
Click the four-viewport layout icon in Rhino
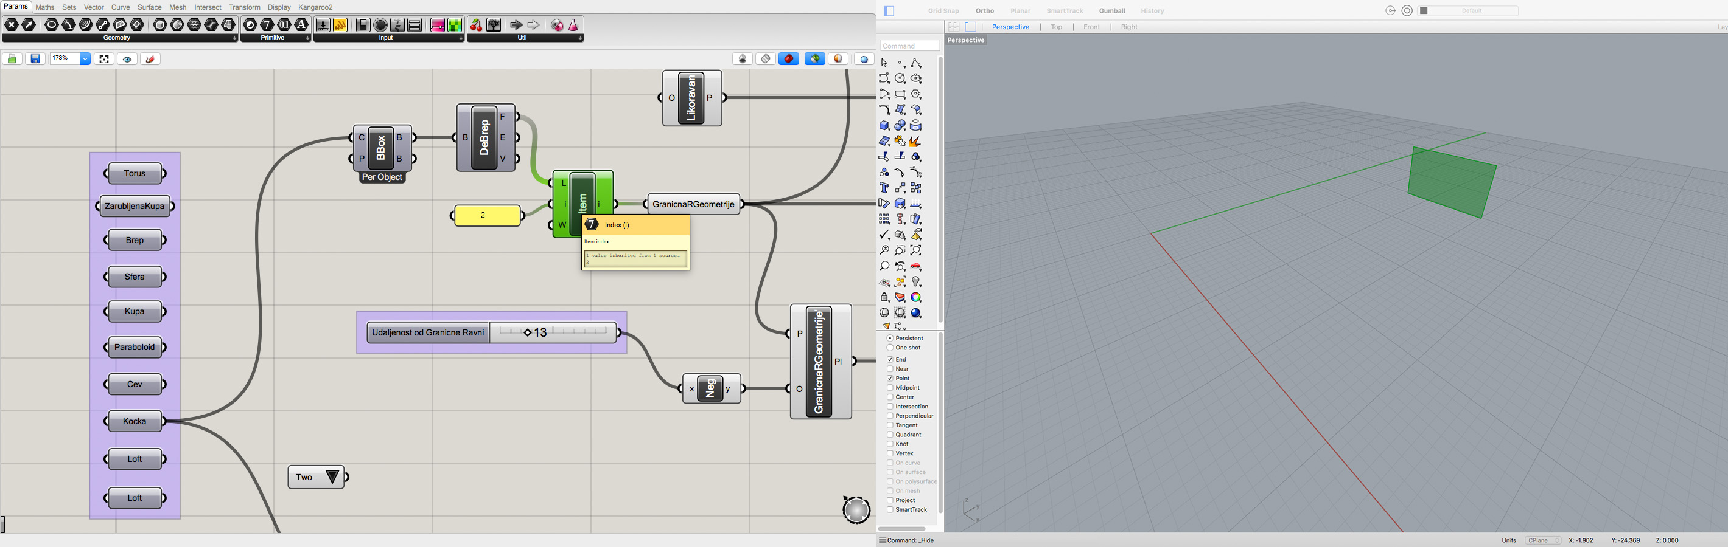pos(953,27)
